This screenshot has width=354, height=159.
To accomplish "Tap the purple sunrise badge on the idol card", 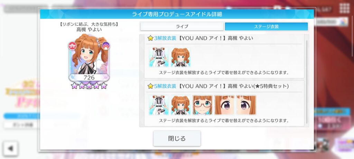I will [x=106, y=46].
